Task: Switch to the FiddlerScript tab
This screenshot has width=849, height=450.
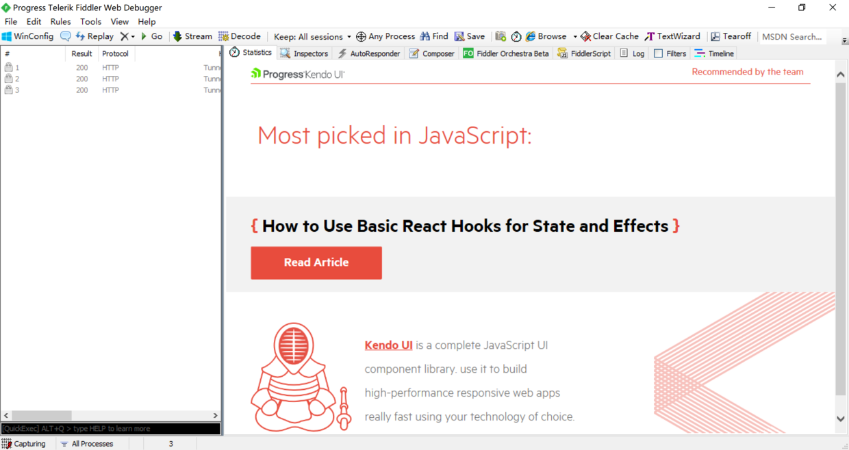Action: click(584, 53)
